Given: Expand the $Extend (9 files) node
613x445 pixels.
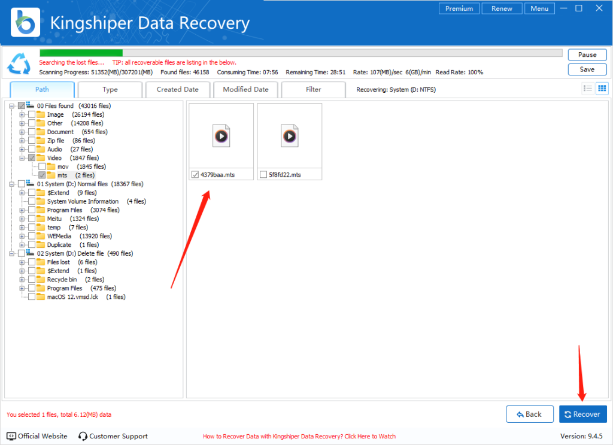Looking at the screenshot, I should pyautogui.click(x=22, y=193).
